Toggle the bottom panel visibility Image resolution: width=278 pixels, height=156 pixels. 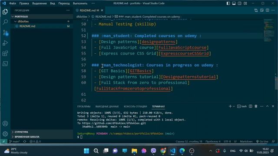coord(234,3)
